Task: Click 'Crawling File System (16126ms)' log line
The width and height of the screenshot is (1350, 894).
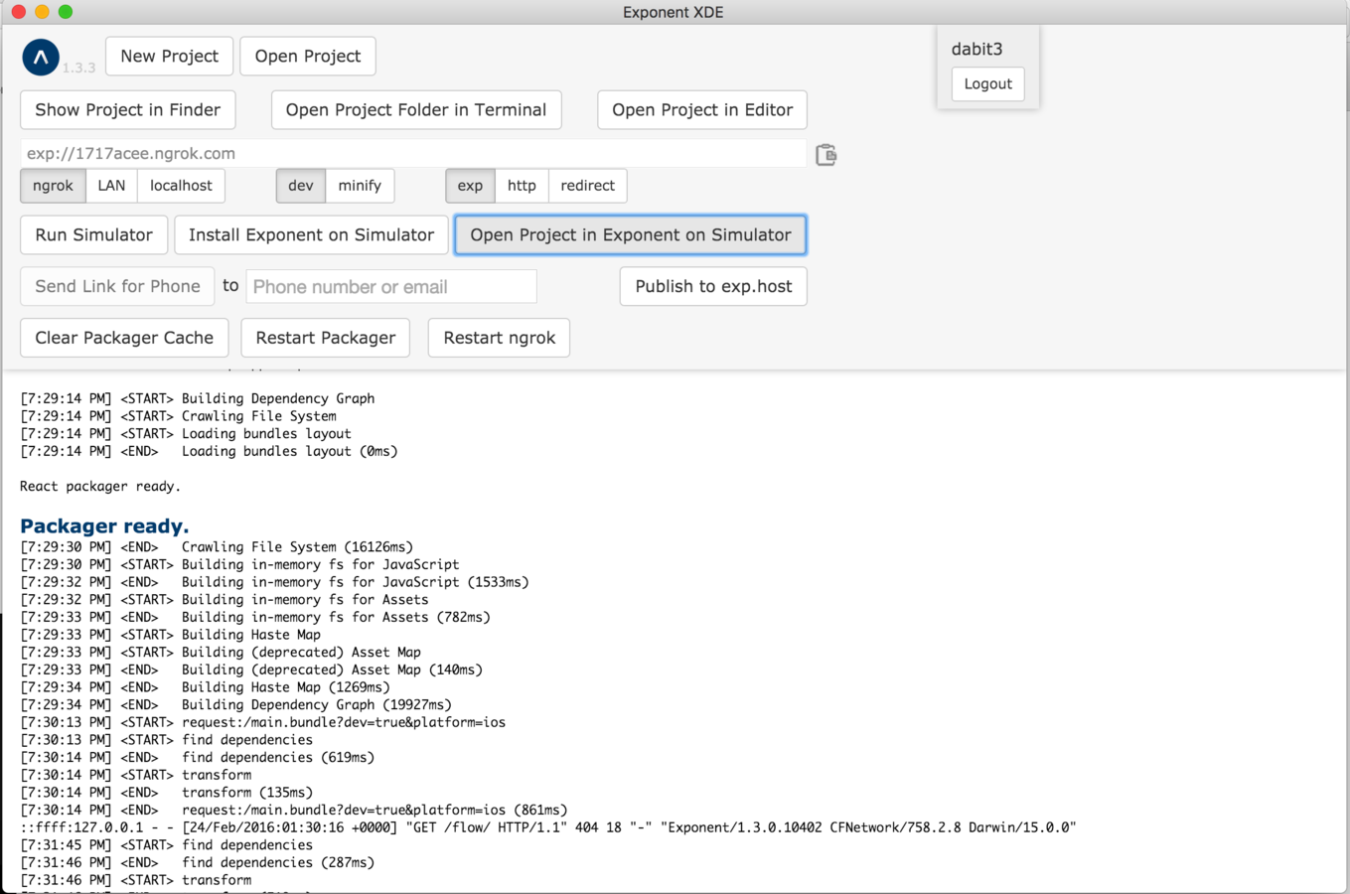Action: point(217,546)
